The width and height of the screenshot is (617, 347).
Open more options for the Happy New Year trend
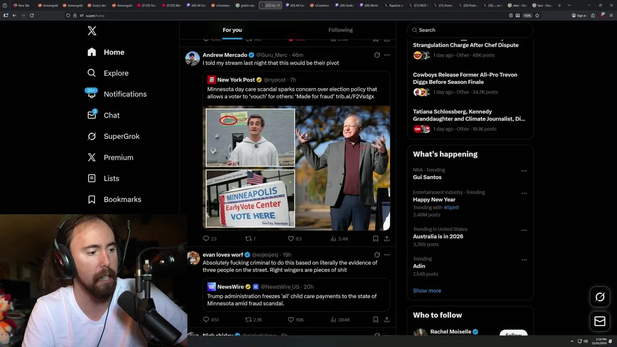(x=524, y=193)
